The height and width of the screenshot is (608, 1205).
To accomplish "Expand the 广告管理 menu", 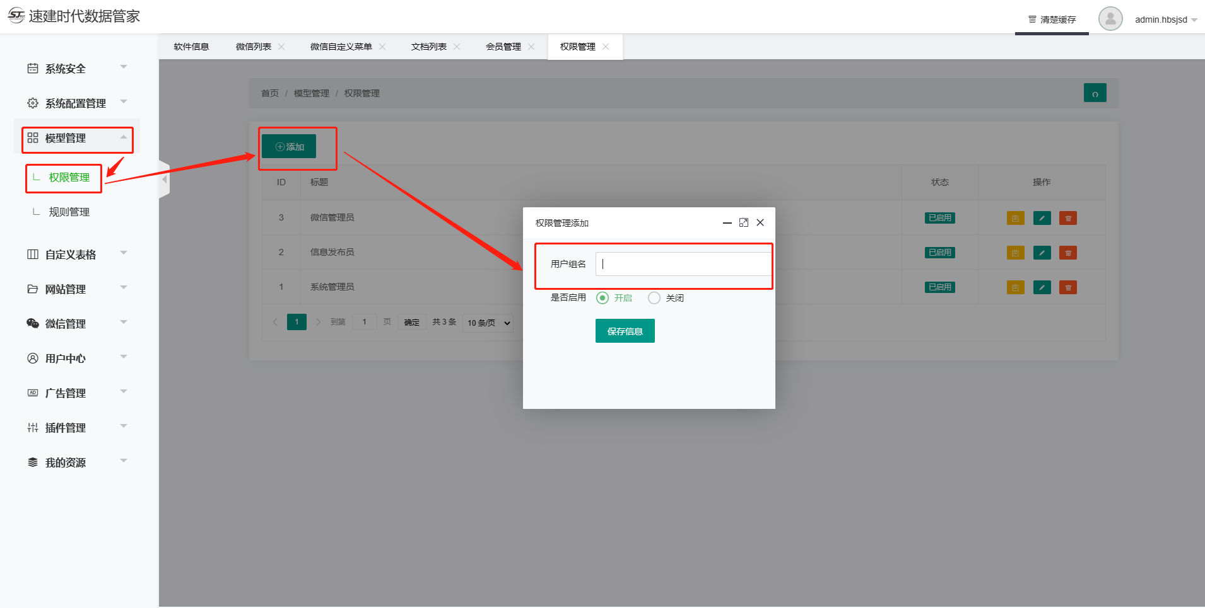I will point(124,391).
